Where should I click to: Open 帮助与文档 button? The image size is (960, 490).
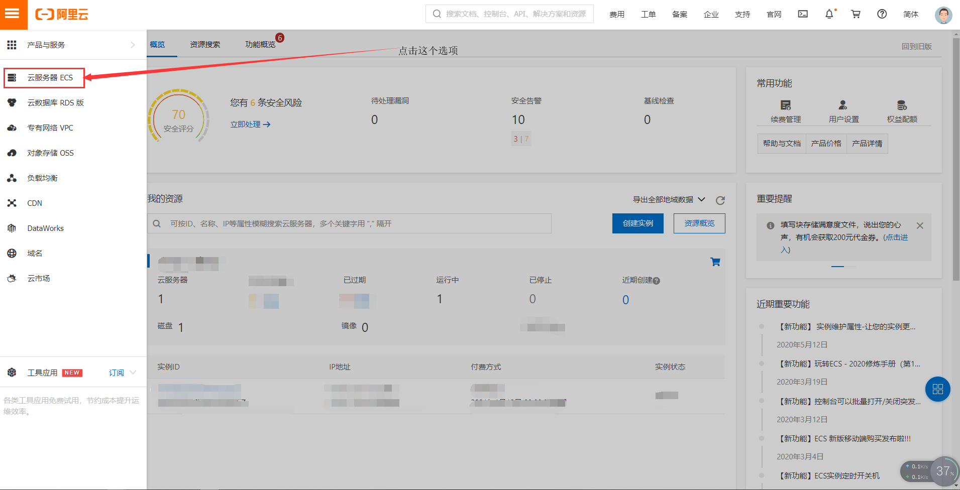[782, 144]
